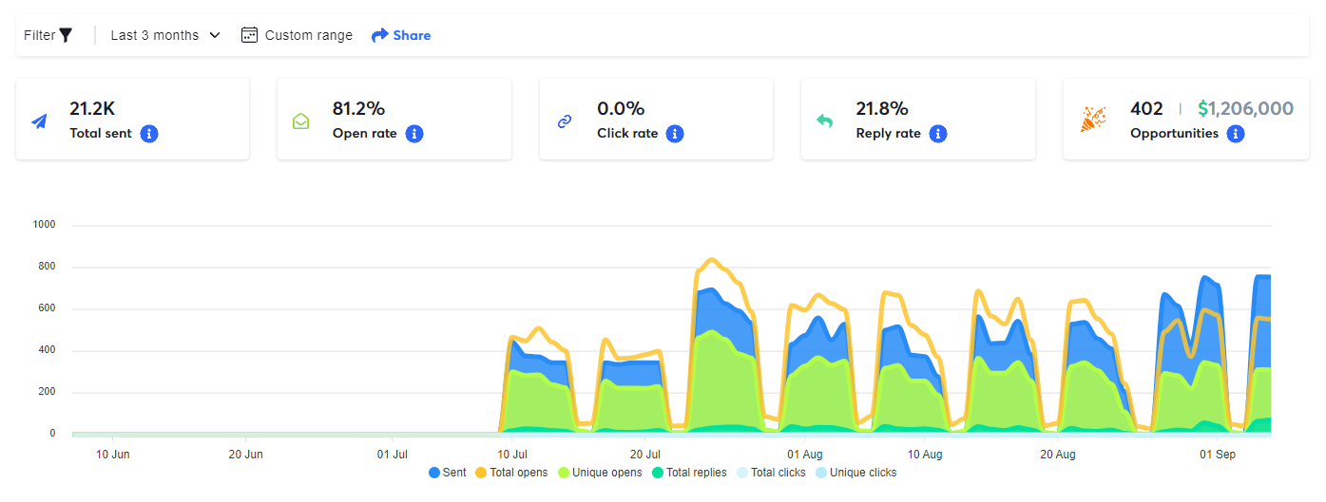Click the $1,206,000 opportunities value
The height and width of the screenshot is (502, 1326).
click(x=1245, y=109)
